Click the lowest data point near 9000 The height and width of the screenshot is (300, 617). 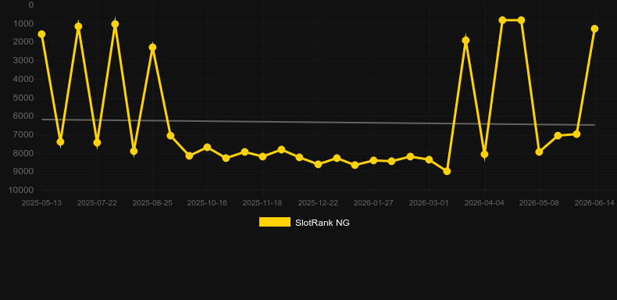(x=447, y=171)
